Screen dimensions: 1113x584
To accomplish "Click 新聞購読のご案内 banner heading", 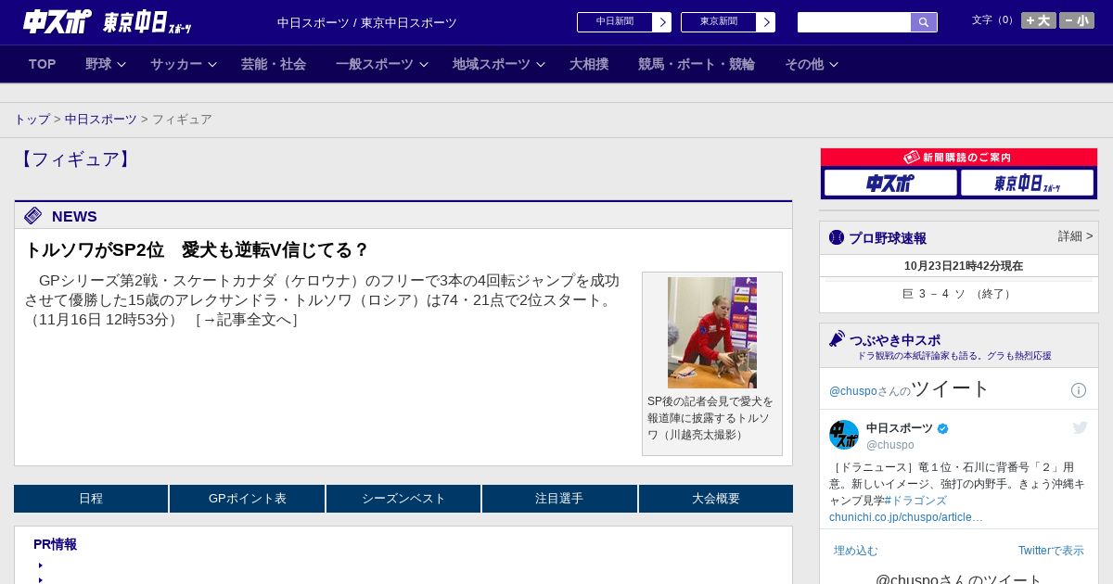I will pyautogui.click(x=959, y=158).
